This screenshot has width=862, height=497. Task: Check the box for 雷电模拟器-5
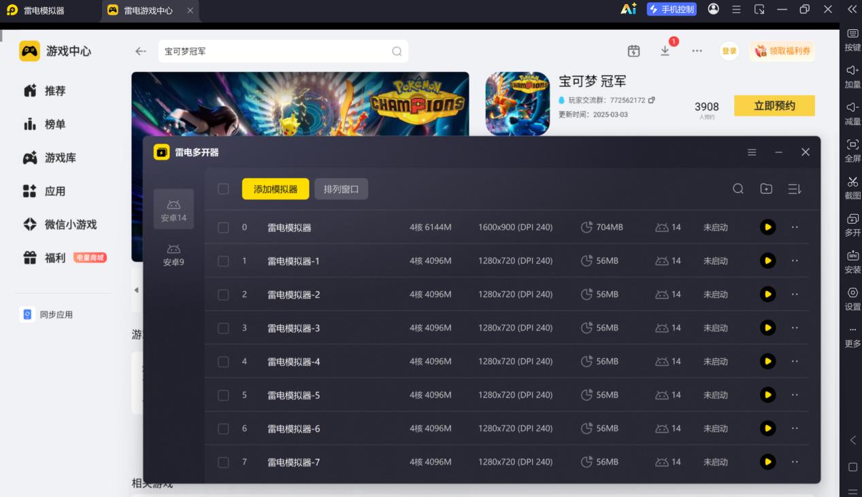pyautogui.click(x=223, y=395)
